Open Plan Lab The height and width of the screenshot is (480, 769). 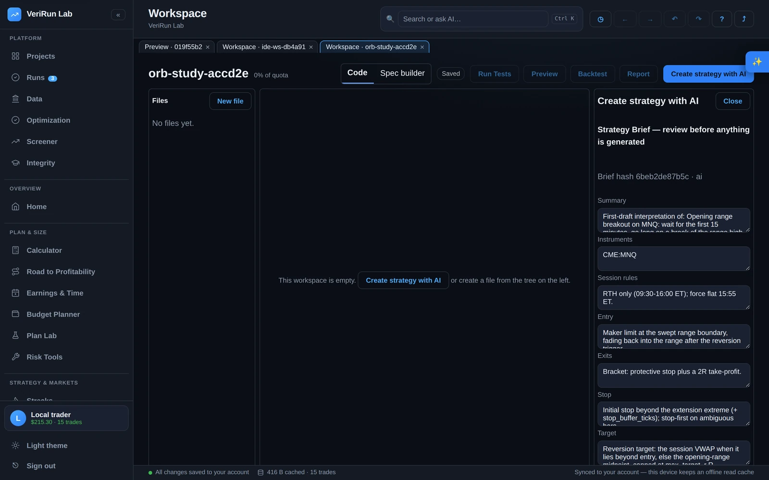tap(66, 336)
